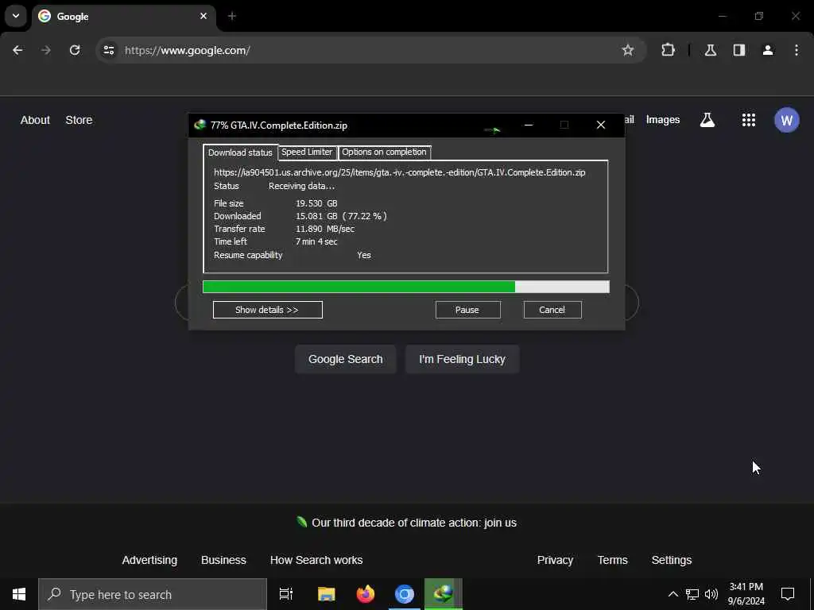Bookmark this page with the star icon
The width and height of the screenshot is (814, 610).
click(x=628, y=50)
